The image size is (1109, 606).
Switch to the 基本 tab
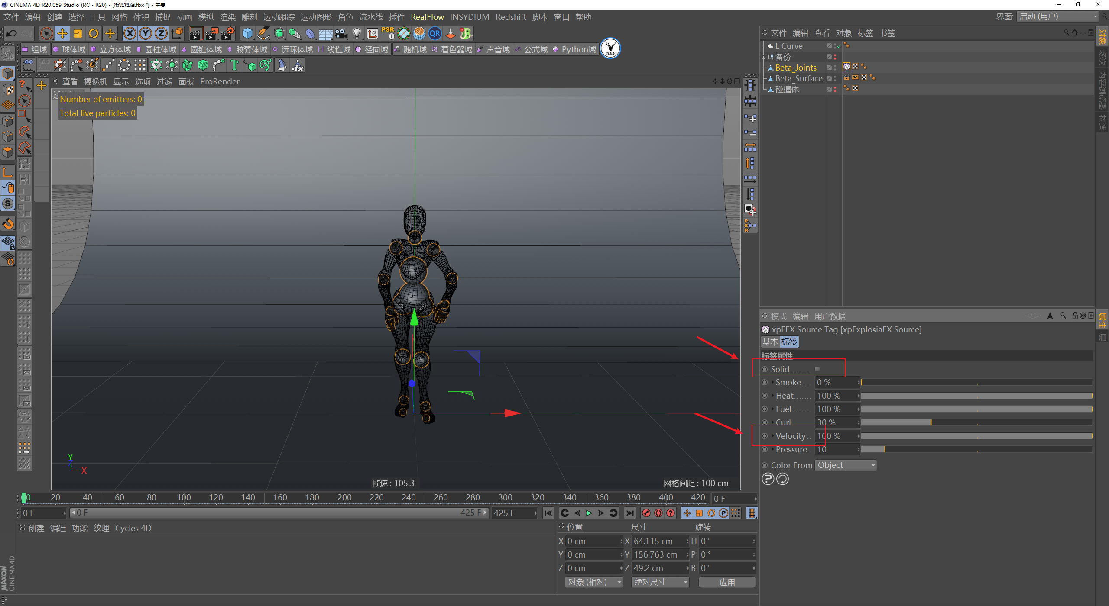tap(770, 342)
